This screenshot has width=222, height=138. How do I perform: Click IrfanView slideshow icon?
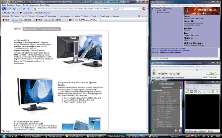[191, 92]
